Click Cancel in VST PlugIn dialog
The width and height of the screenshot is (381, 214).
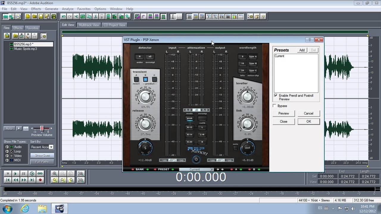(309, 113)
